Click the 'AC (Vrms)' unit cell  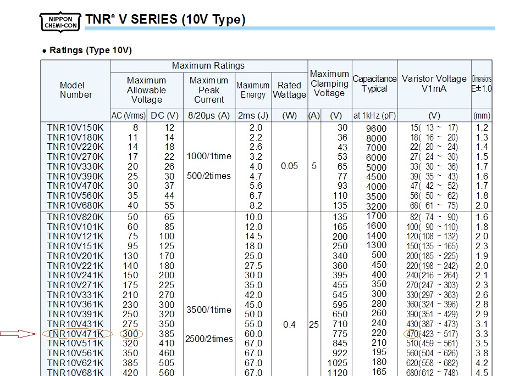coord(129,116)
